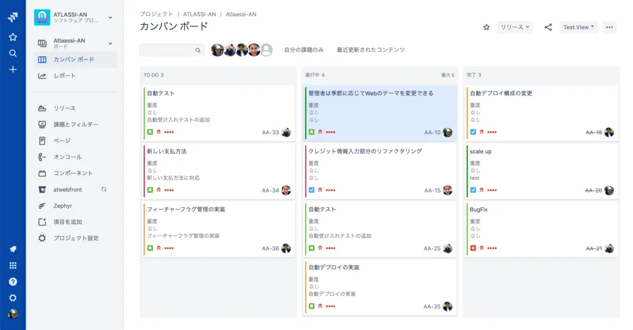Click the refresh icon next to atwebfront
Screen dimensions: 633x330
[104, 189]
